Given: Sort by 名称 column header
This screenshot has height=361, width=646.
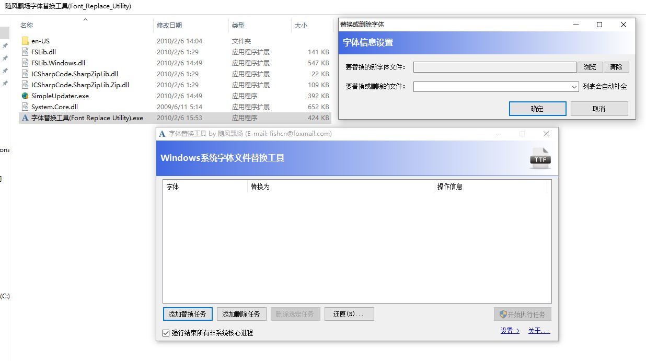Looking at the screenshot, I should [x=27, y=25].
